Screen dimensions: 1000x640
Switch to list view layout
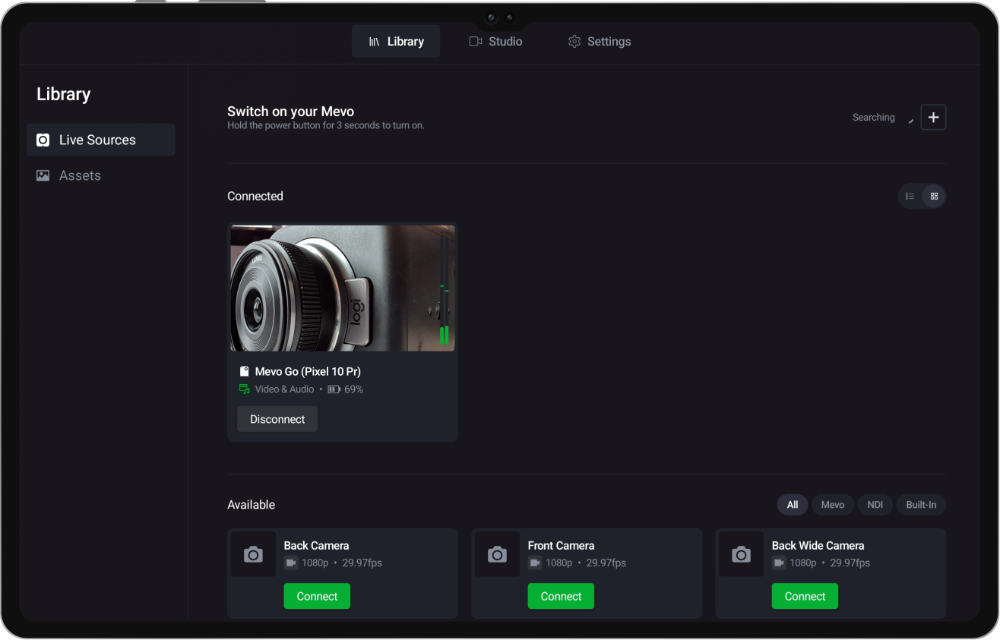pyautogui.click(x=910, y=196)
